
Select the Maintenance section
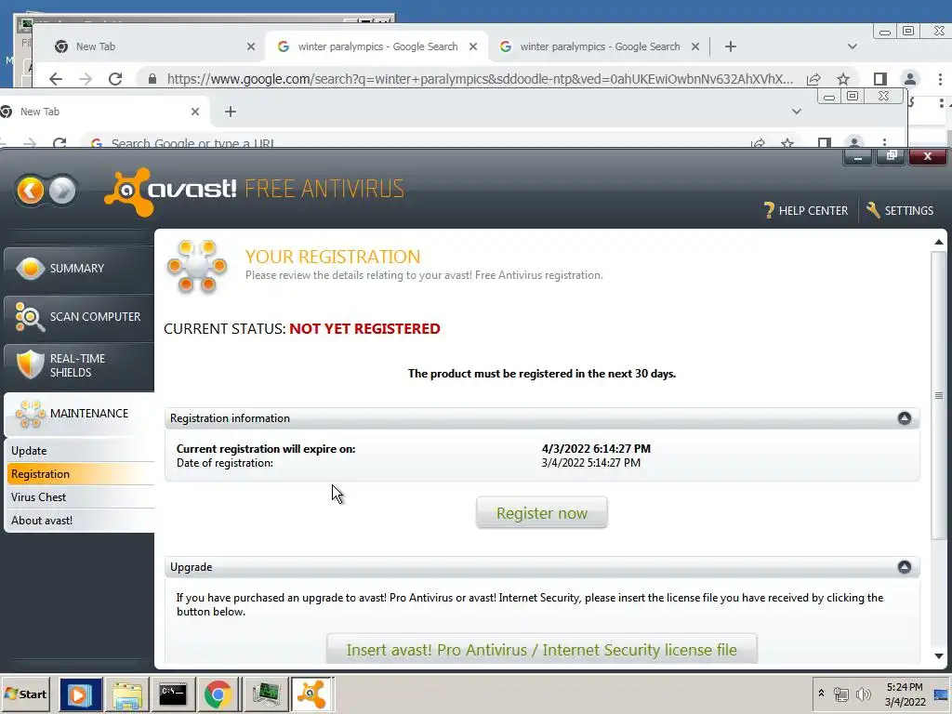point(79,414)
